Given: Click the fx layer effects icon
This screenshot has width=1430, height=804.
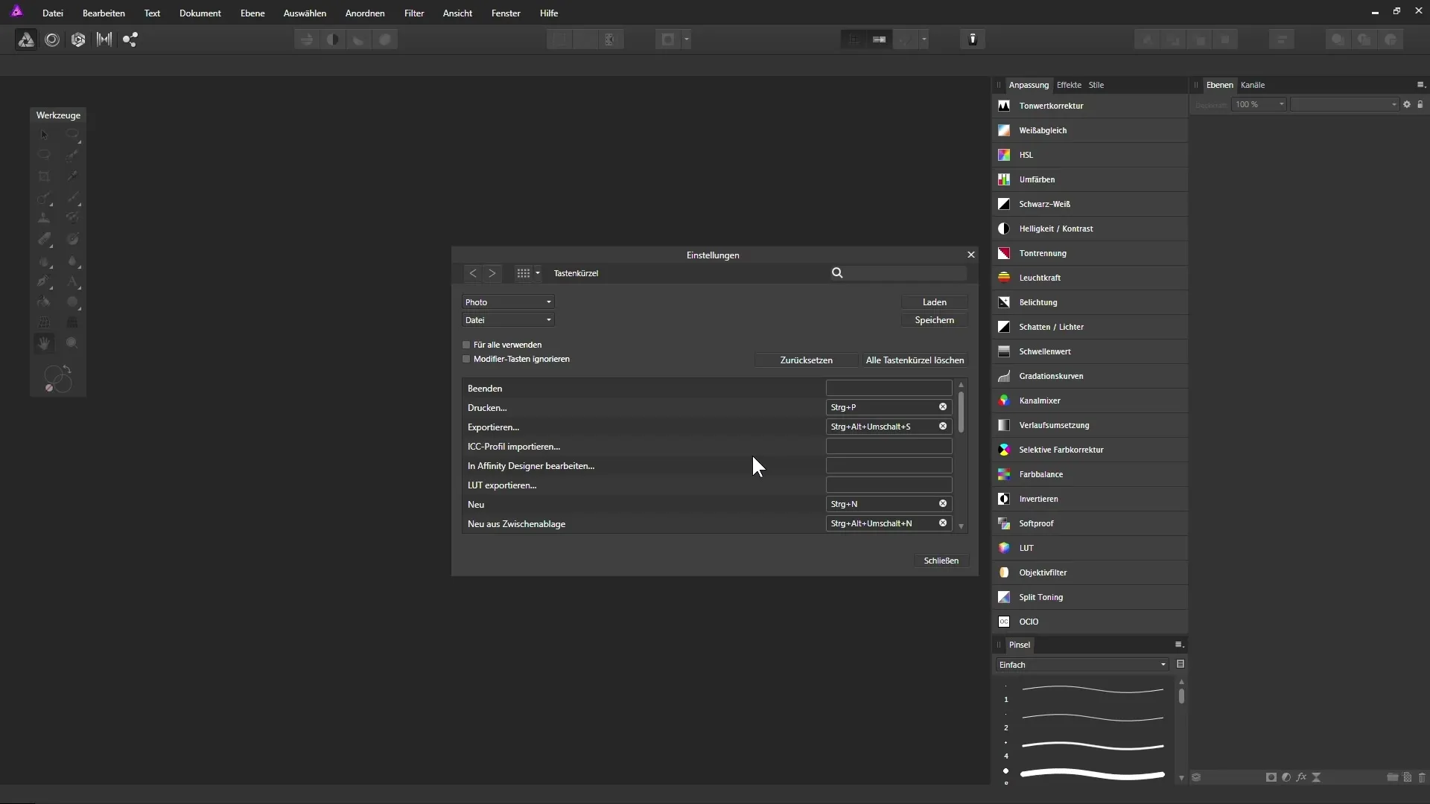Looking at the screenshot, I should tap(1301, 777).
